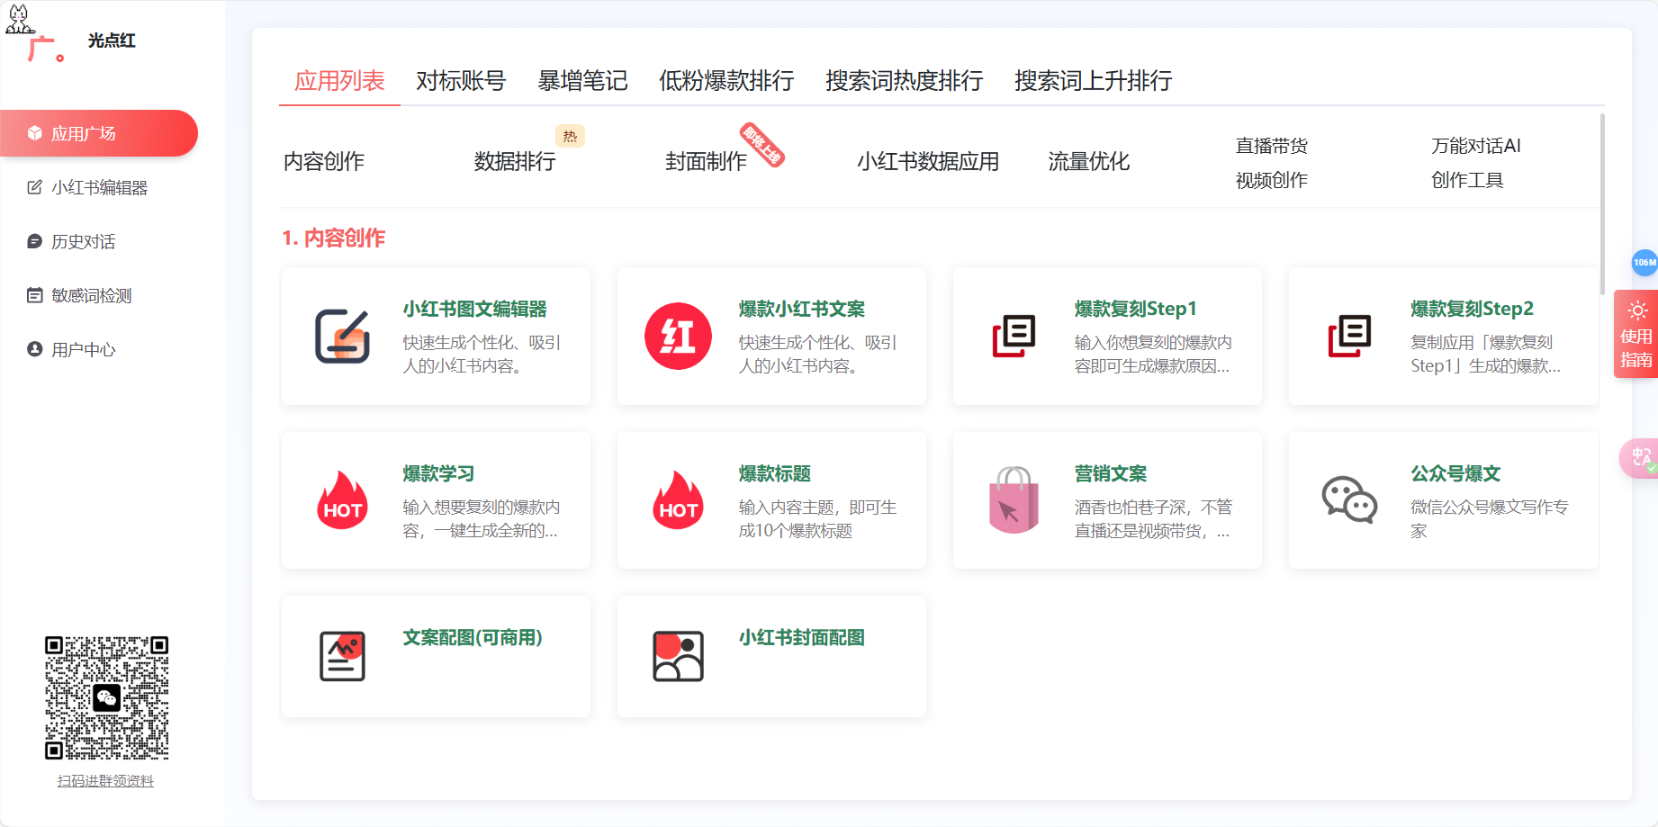Switch to the 对标账号 tab
Viewport: 1658px width, 827px height.
pyautogui.click(x=460, y=81)
